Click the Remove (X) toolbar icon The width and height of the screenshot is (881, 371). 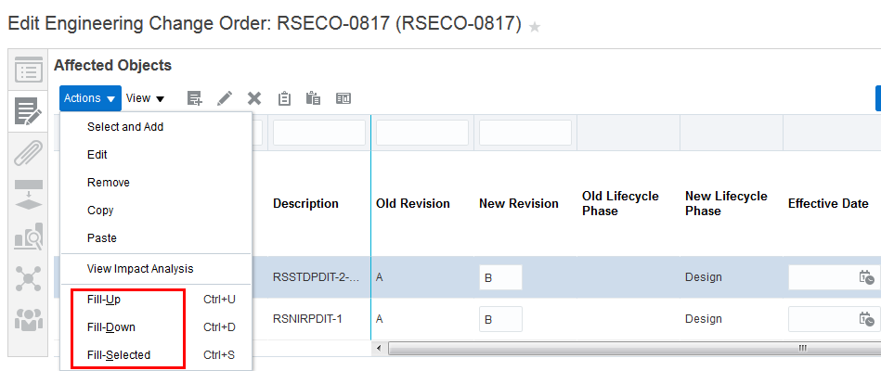tap(254, 98)
